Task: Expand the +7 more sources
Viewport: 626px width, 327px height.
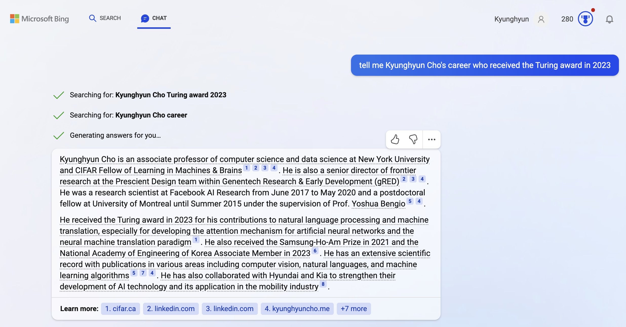Action: 354,309
